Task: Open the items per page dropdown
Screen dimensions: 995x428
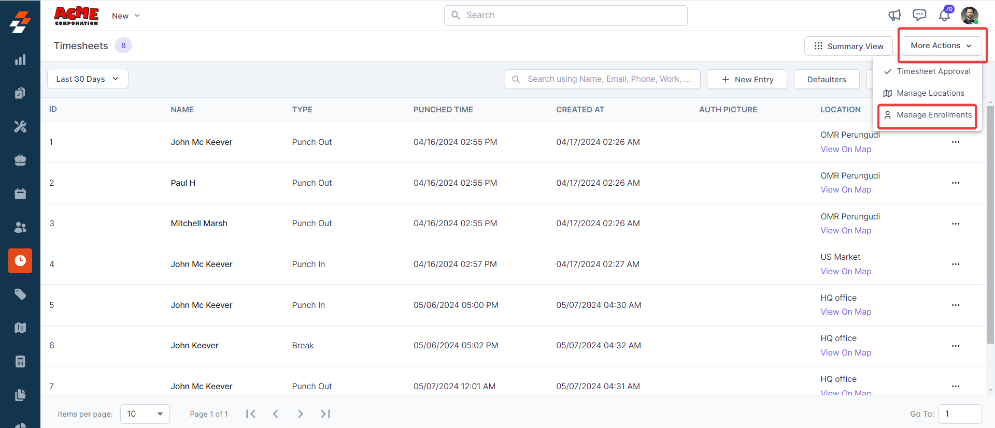Action: point(145,414)
